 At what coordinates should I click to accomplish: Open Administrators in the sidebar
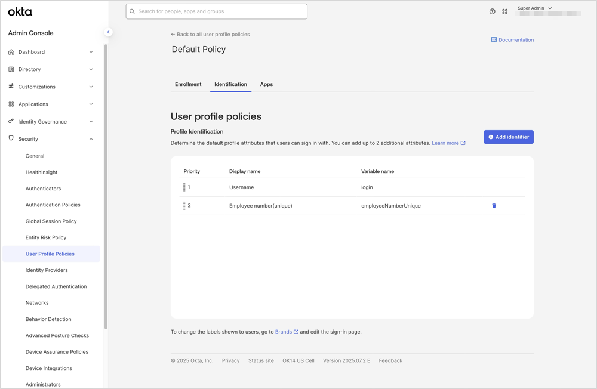tap(43, 384)
